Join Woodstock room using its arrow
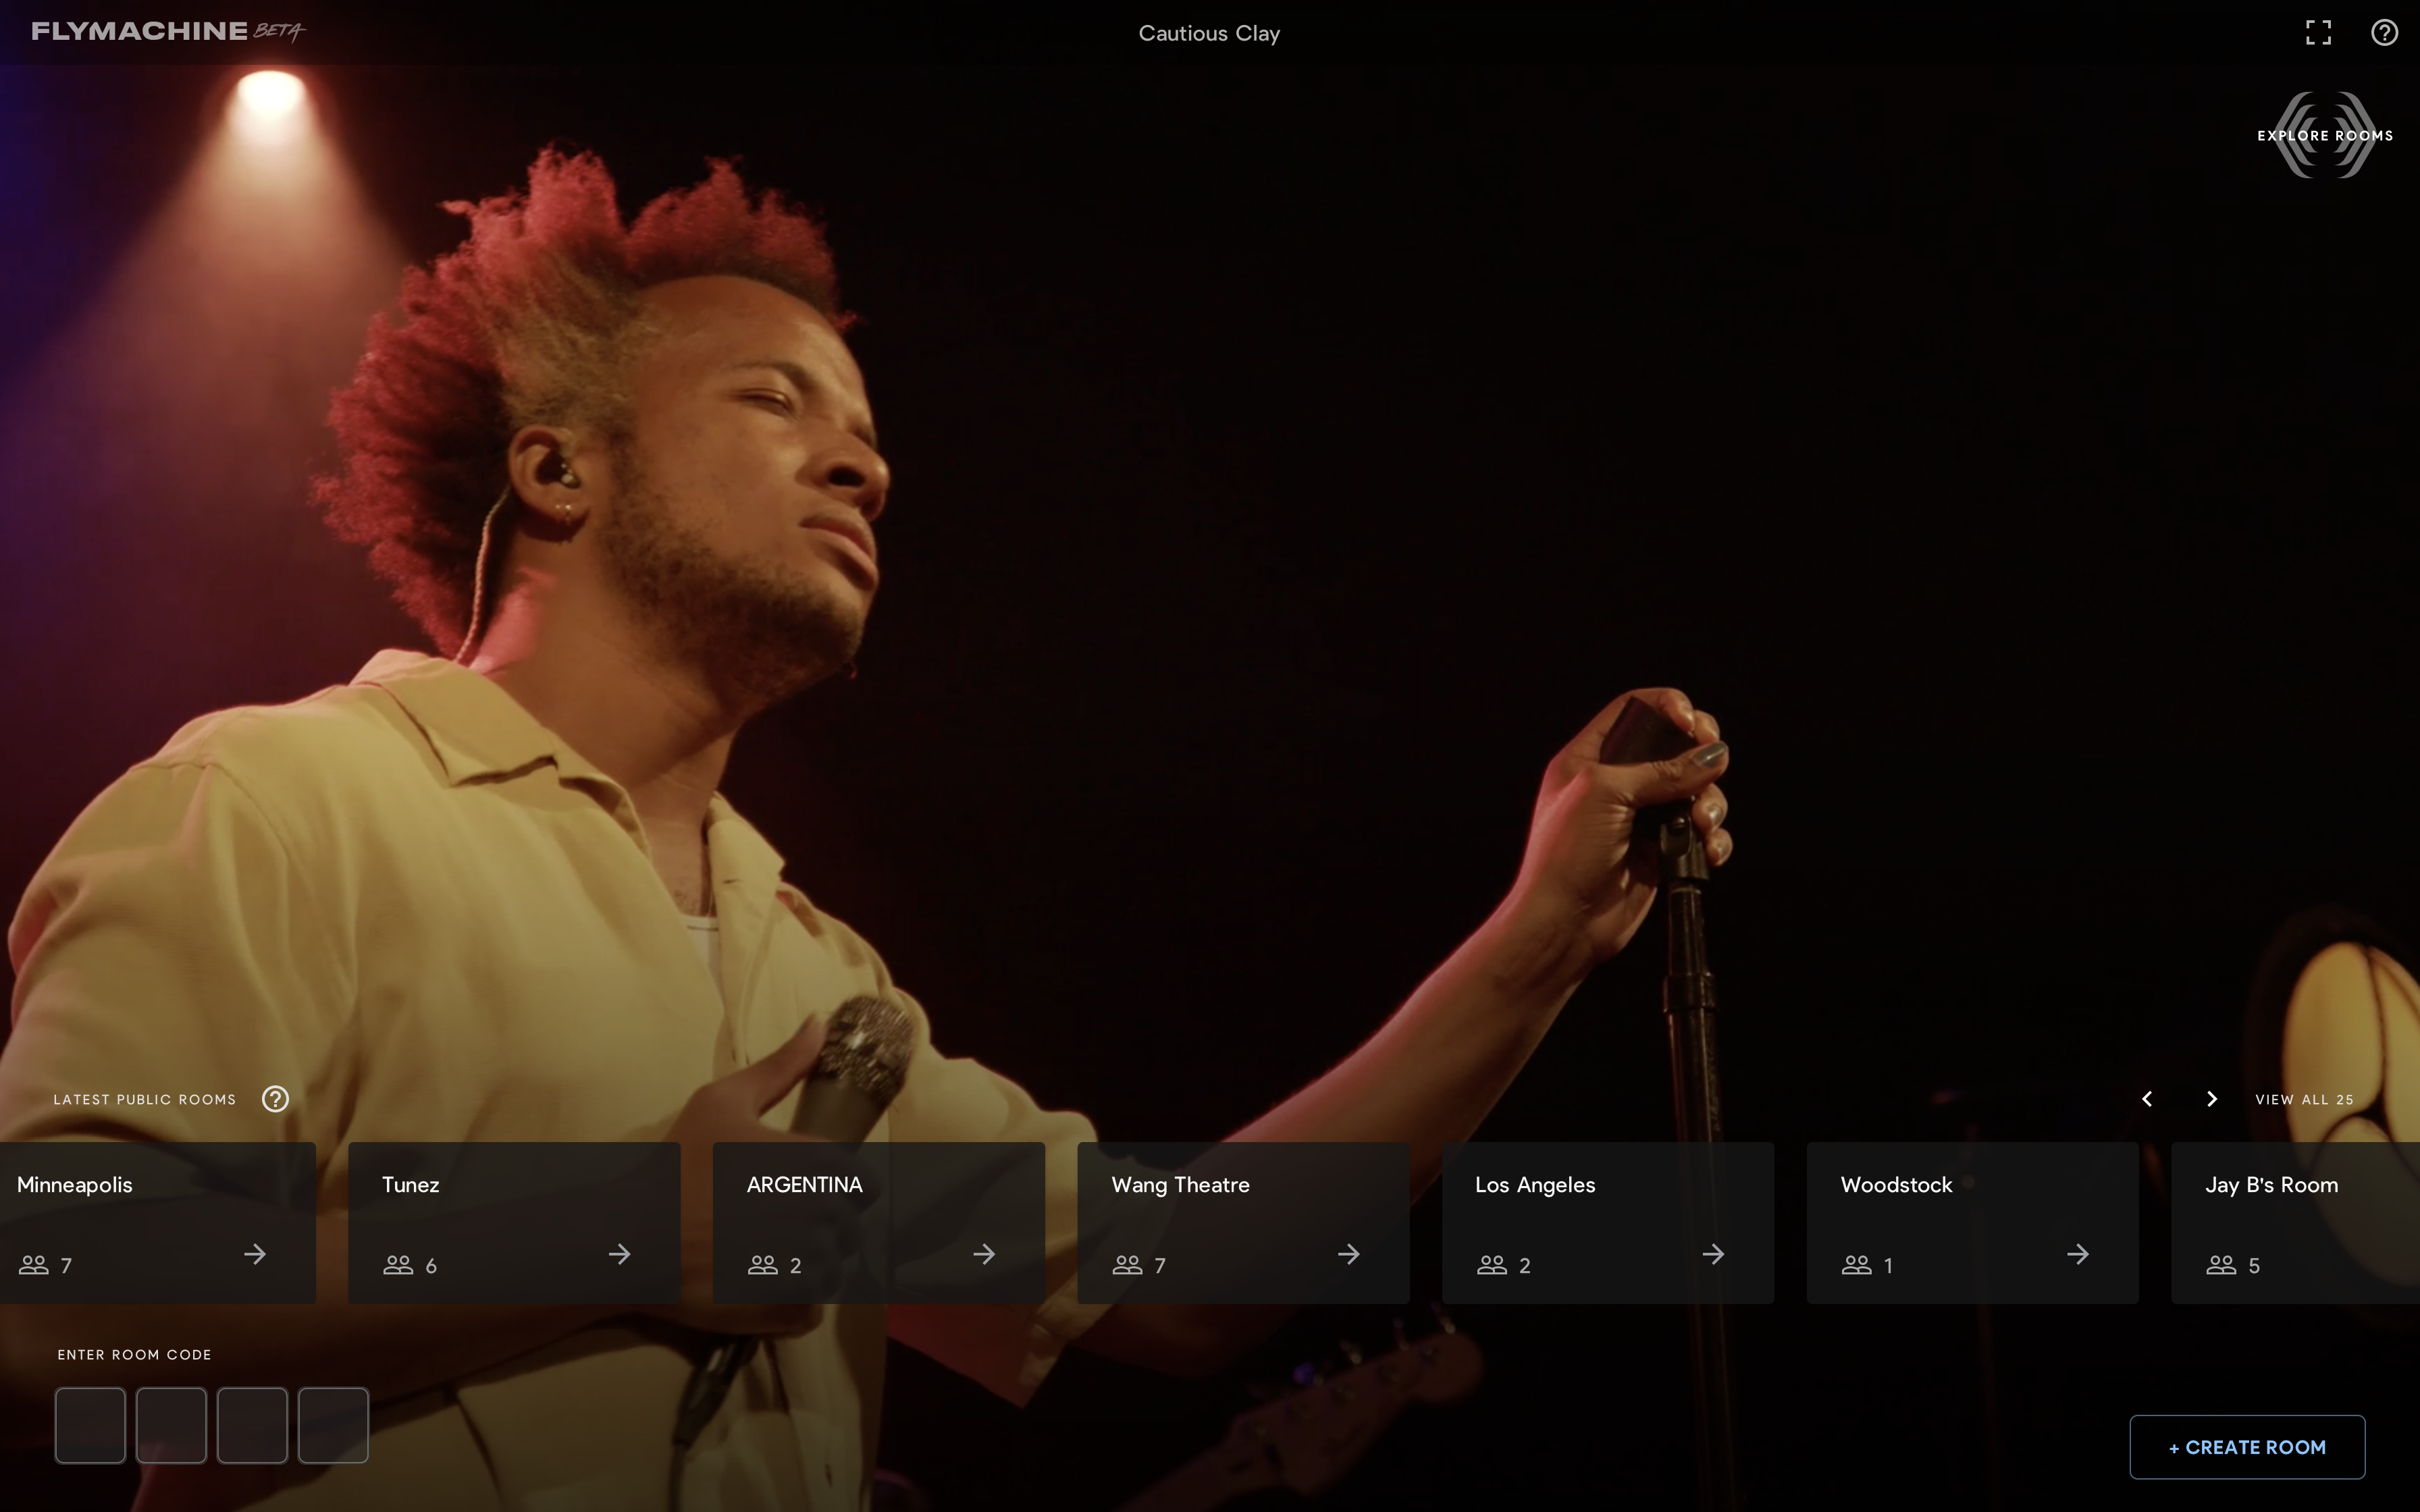 pos(2078,1254)
